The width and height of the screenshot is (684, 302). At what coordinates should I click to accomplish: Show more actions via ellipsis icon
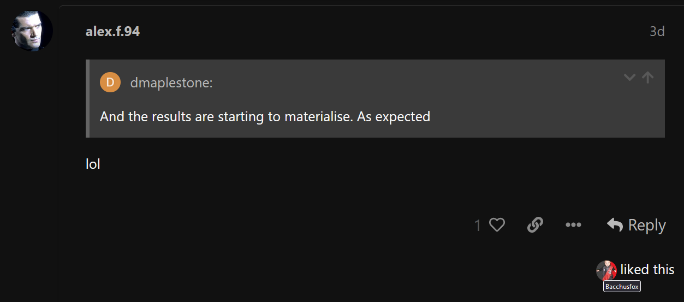(x=573, y=225)
